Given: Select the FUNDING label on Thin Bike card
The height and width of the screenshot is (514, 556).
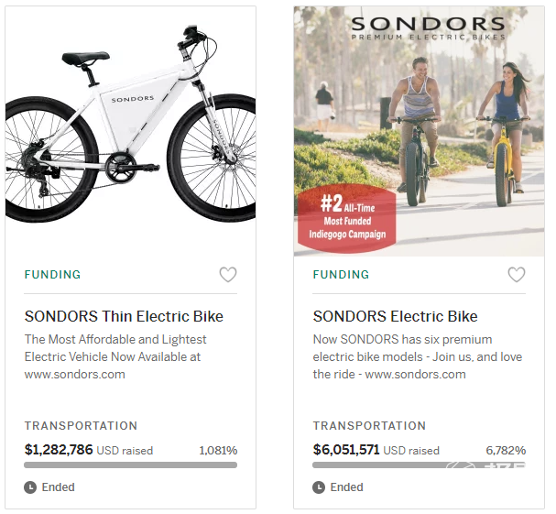Looking at the screenshot, I should click(52, 275).
